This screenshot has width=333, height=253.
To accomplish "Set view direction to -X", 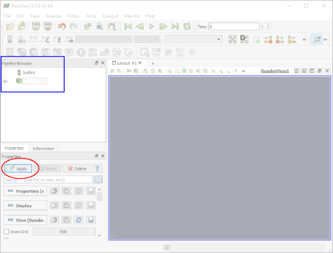I will (x=280, y=39).
